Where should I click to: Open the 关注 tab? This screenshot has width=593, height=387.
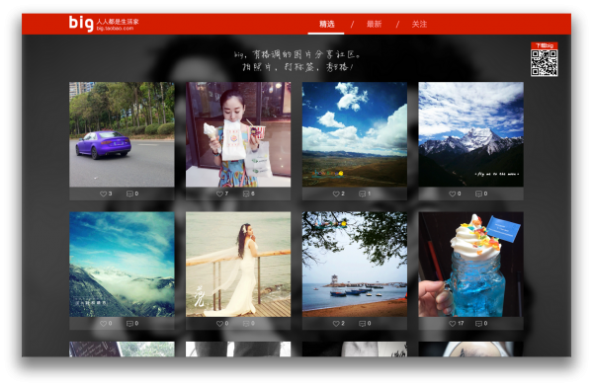419,24
